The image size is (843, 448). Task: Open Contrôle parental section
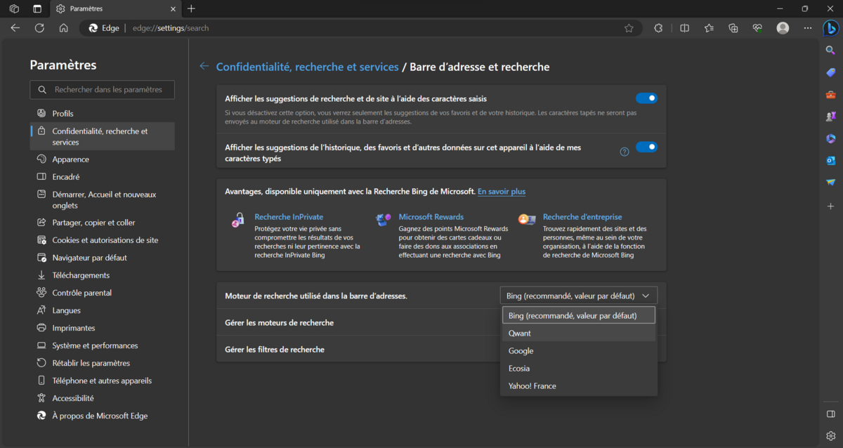coord(103,293)
